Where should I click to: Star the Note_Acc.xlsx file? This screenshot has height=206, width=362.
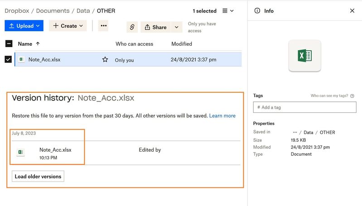[105, 59]
